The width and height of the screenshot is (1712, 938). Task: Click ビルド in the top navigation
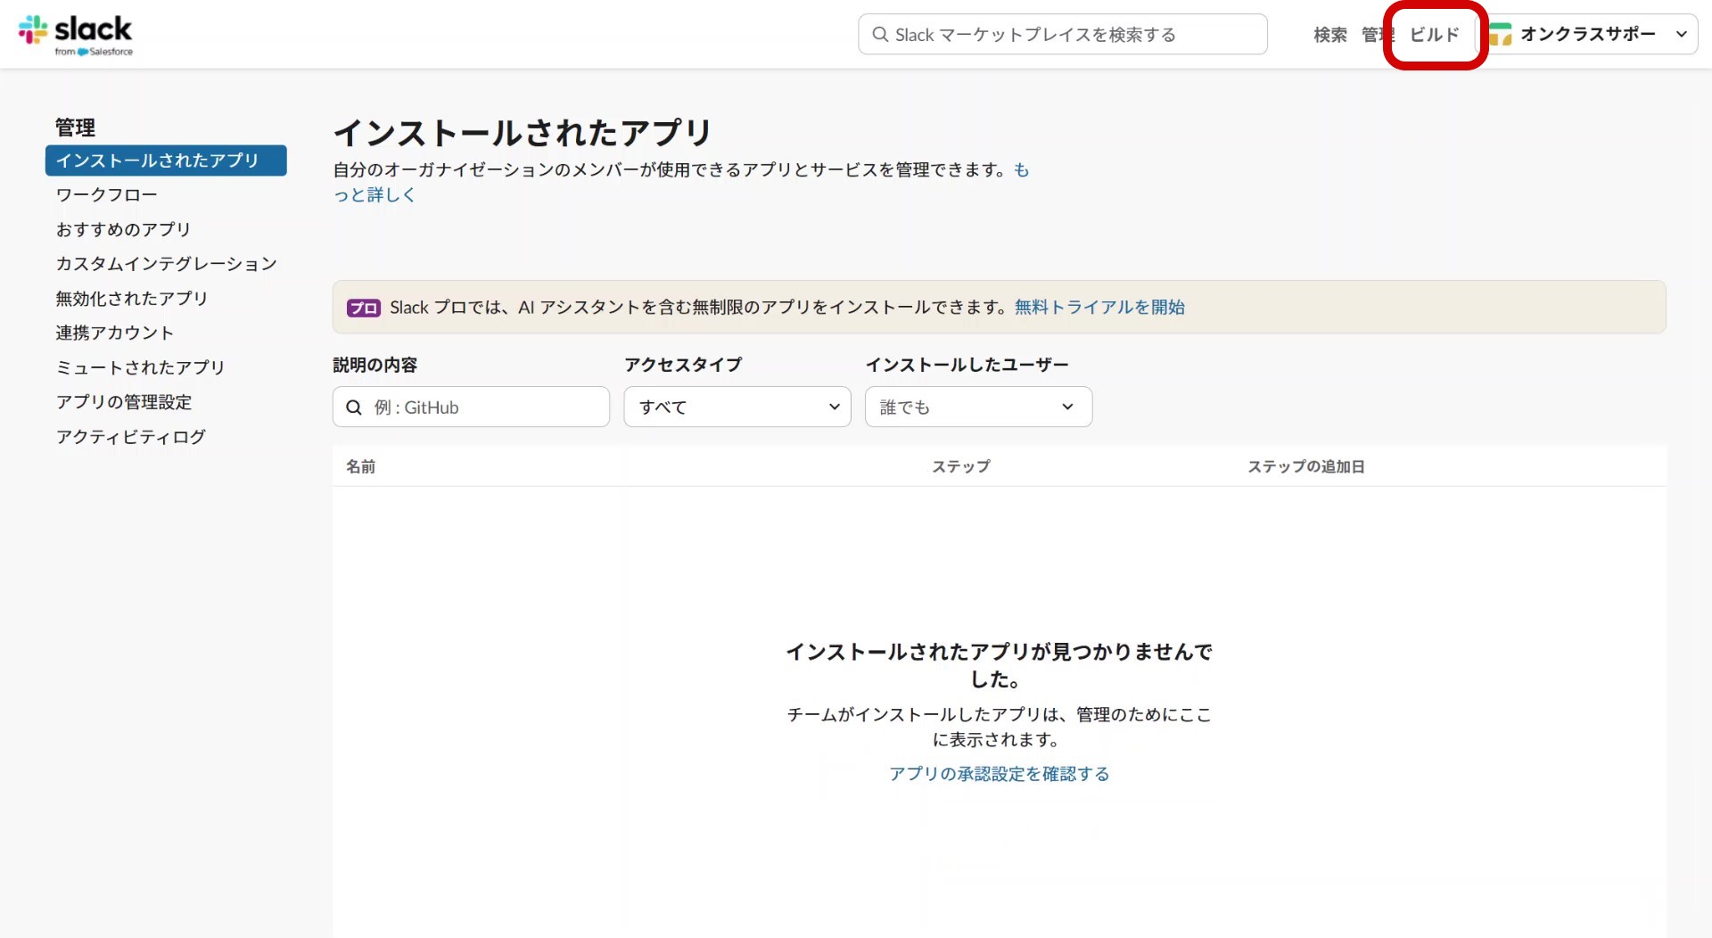pos(1434,35)
